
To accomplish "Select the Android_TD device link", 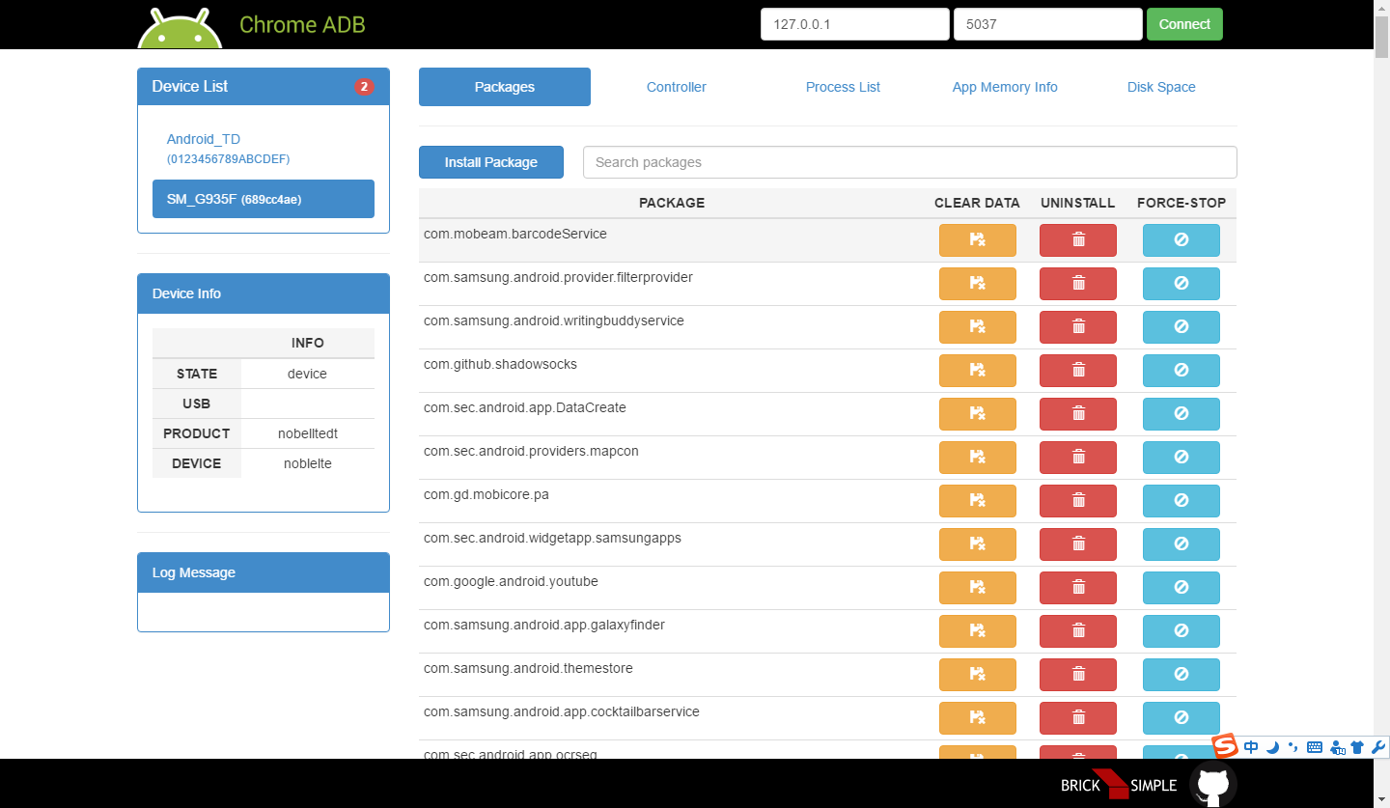I will pyautogui.click(x=204, y=138).
